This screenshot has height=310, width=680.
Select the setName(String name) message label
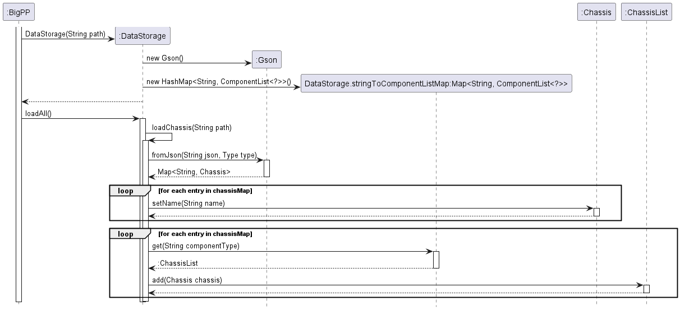point(188,203)
